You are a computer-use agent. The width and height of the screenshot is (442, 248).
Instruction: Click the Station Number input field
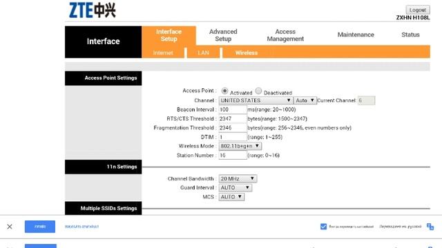233,155
